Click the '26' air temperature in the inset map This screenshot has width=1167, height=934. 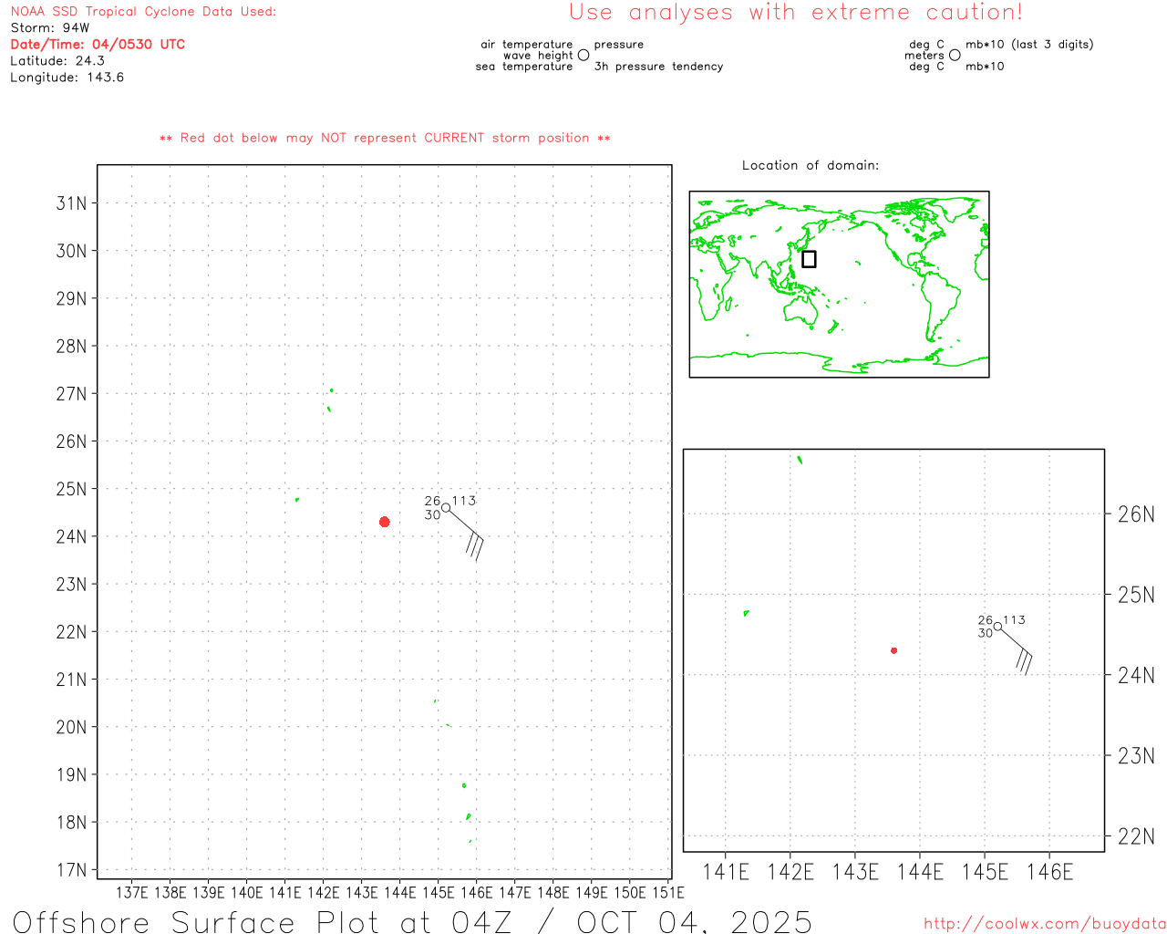[x=986, y=620]
